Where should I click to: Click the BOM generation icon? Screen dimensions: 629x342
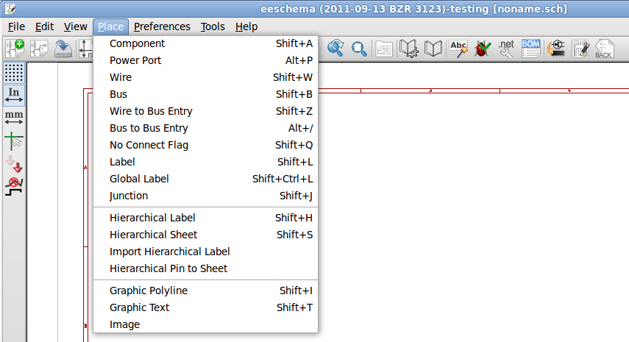530,49
